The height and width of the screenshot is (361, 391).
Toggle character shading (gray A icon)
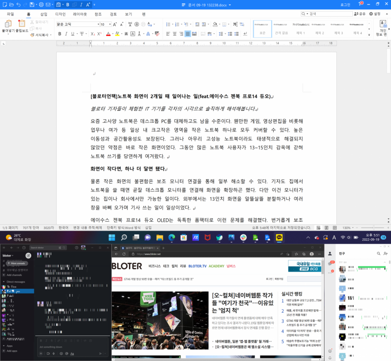pyautogui.click(x=127, y=34)
